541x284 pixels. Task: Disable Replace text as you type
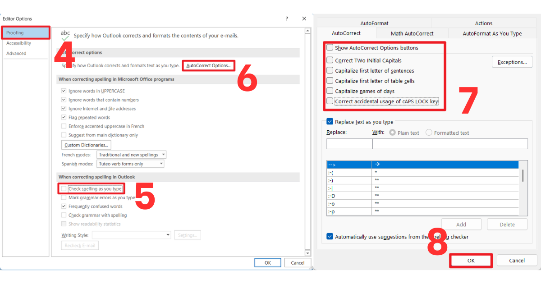[x=330, y=122]
